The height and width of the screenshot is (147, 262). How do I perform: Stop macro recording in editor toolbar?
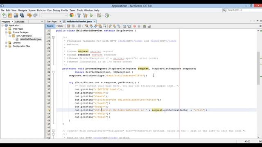tap(139, 26)
